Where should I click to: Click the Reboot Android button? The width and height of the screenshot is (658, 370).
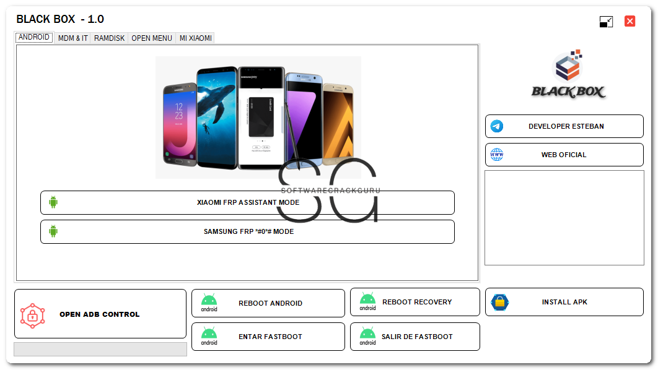268,303
